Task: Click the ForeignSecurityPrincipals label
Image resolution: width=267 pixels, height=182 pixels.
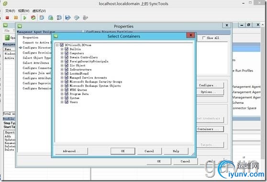Action: point(89,61)
